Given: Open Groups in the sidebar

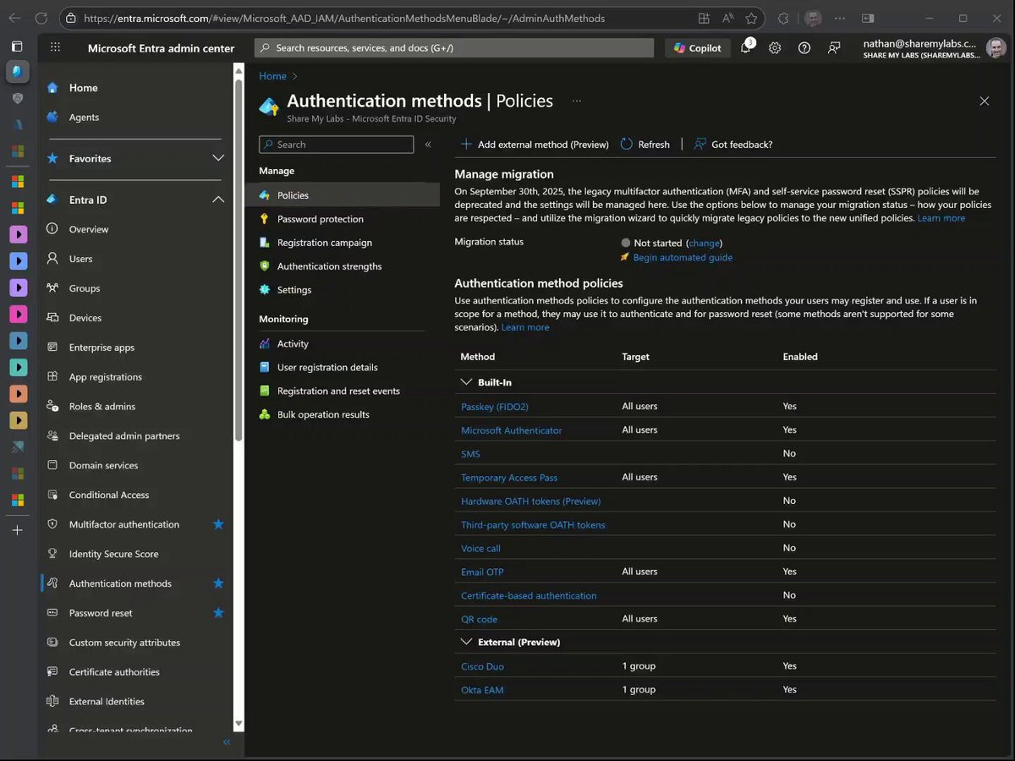Looking at the screenshot, I should [x=85, y=288].
